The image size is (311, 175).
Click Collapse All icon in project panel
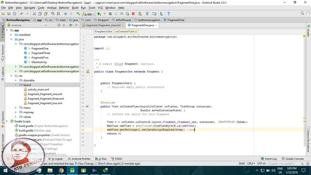64,25
